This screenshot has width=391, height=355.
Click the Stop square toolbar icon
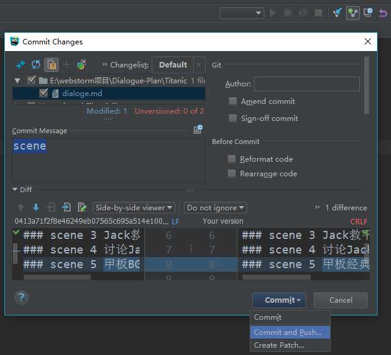tap(318, 13)
